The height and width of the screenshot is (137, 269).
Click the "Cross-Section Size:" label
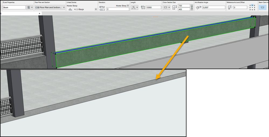(x=169, y=2)
